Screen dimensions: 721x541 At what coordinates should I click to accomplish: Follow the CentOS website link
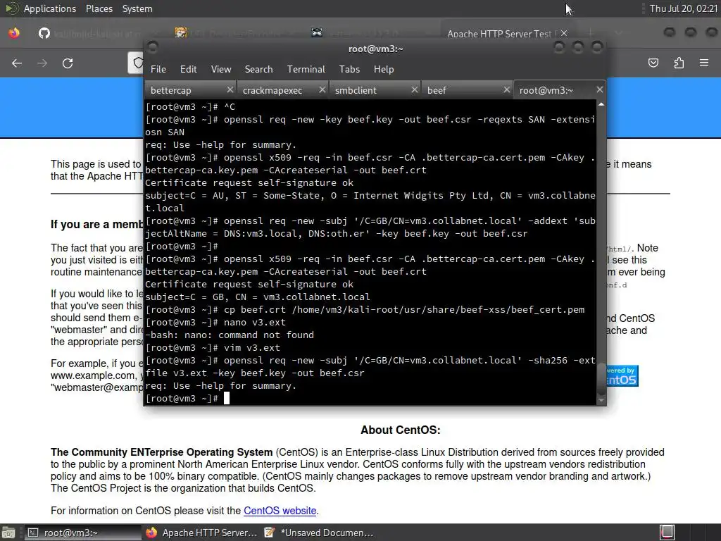click(x=280, y=511)
